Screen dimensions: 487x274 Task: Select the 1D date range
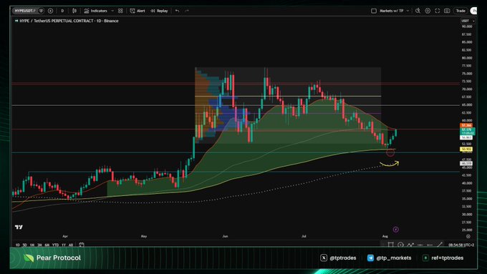pos(18,245)
